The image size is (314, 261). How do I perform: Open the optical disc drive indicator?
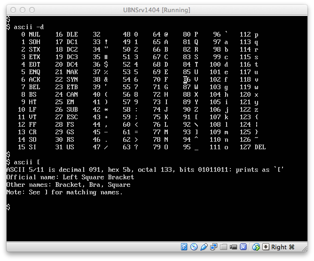pos(194,247)
